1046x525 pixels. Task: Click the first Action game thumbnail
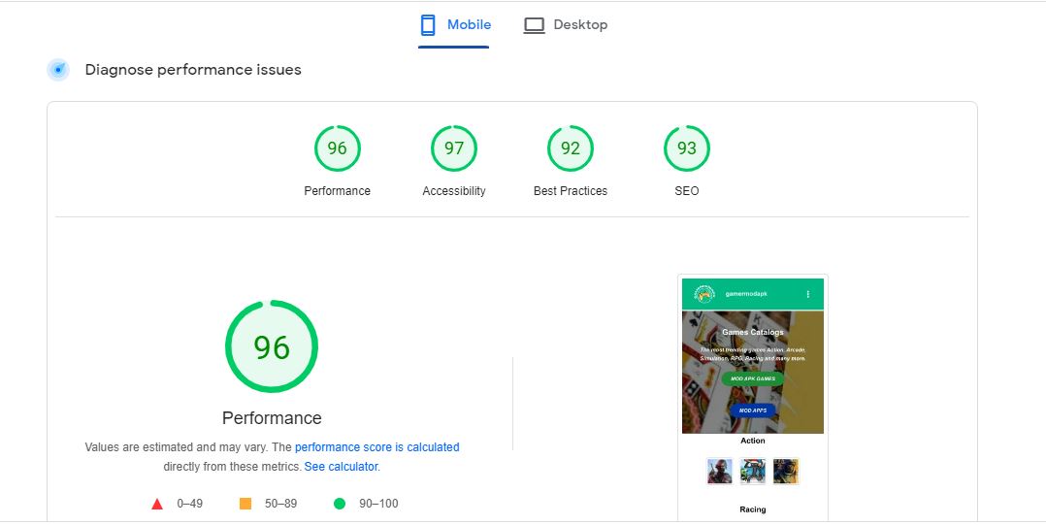pyautogui.click(x=719, y=472)
